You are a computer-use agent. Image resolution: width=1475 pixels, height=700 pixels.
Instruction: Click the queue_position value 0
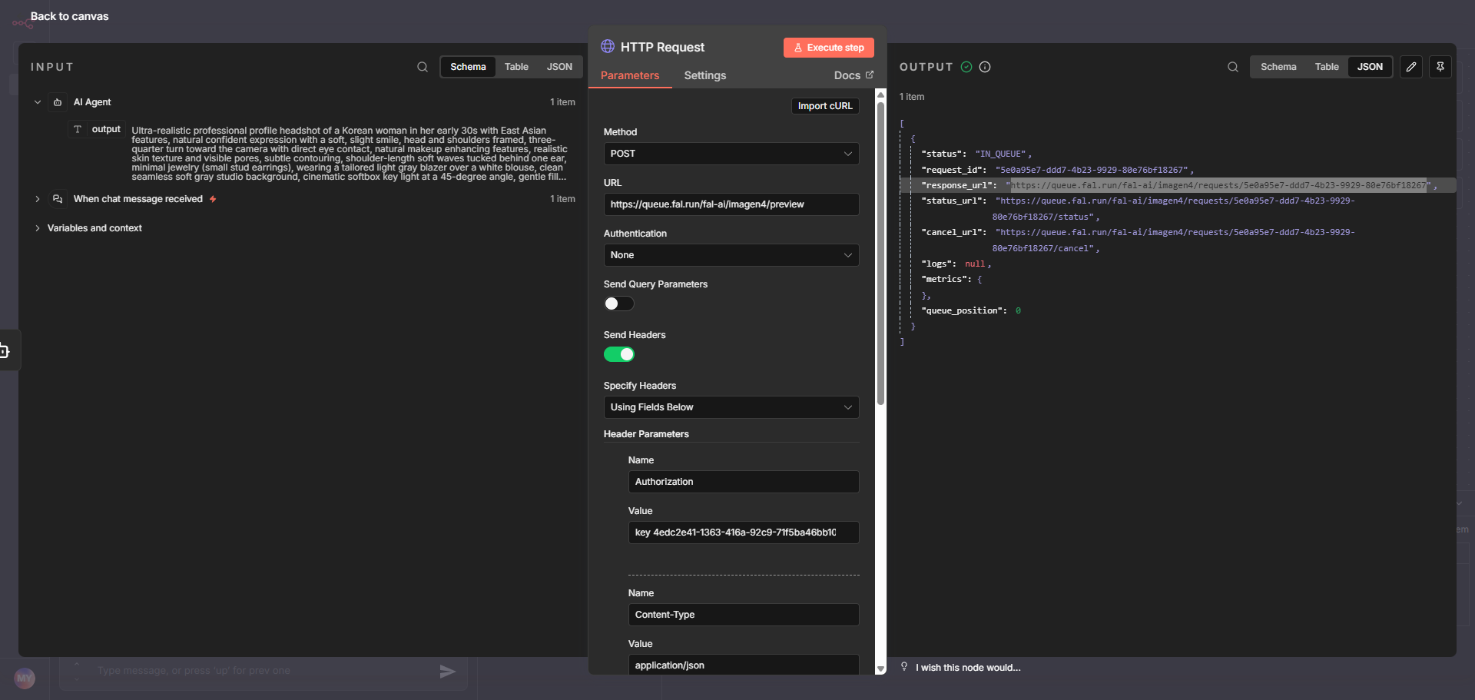(x=1018, y=310)
